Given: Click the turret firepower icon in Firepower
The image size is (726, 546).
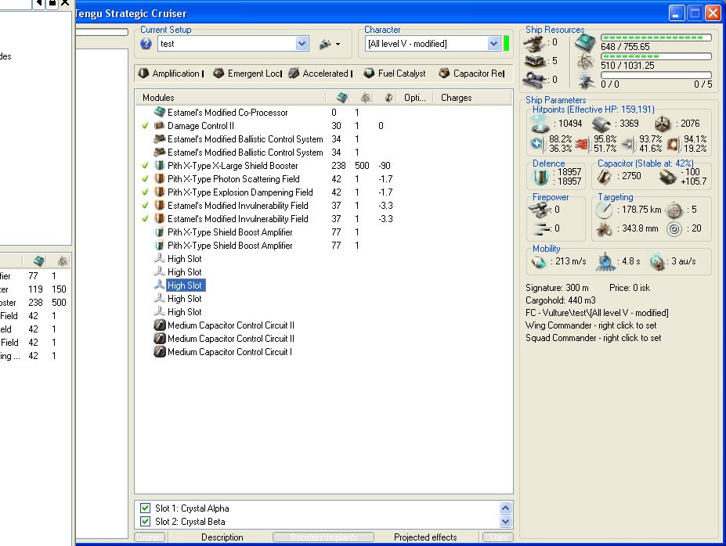Looking at the screenshot, I should (540, 210).
